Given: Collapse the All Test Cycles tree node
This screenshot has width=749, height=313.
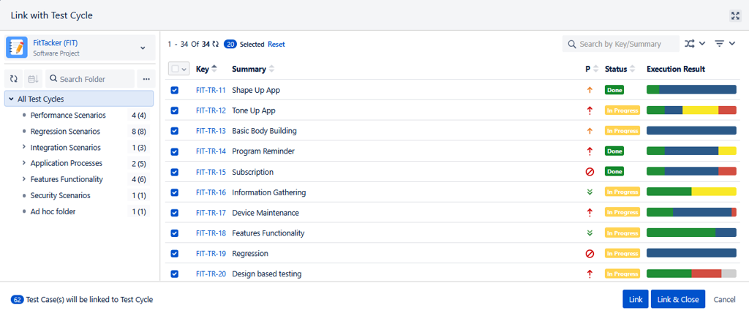Looking at the screenshot, I should (11, 99).
